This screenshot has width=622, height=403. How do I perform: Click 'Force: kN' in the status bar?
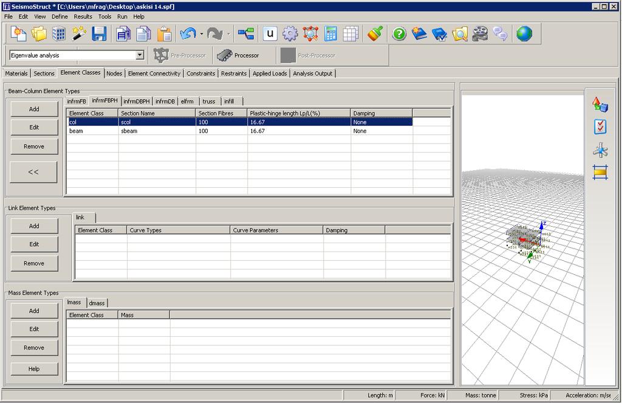coord(432,396)
